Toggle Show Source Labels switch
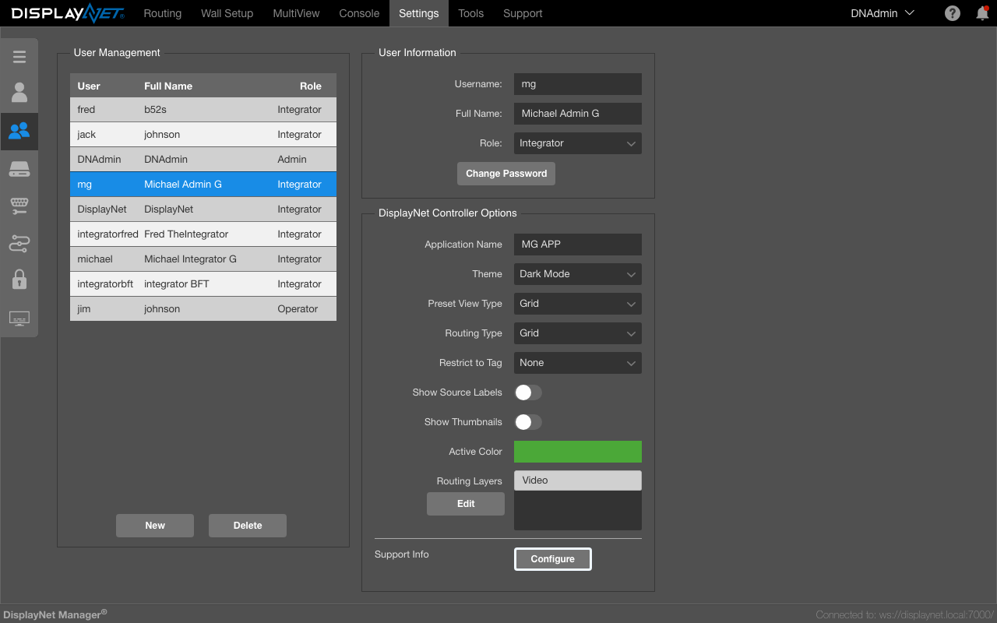This screenshot has width=997, height=623. click(x=528, y=392)
